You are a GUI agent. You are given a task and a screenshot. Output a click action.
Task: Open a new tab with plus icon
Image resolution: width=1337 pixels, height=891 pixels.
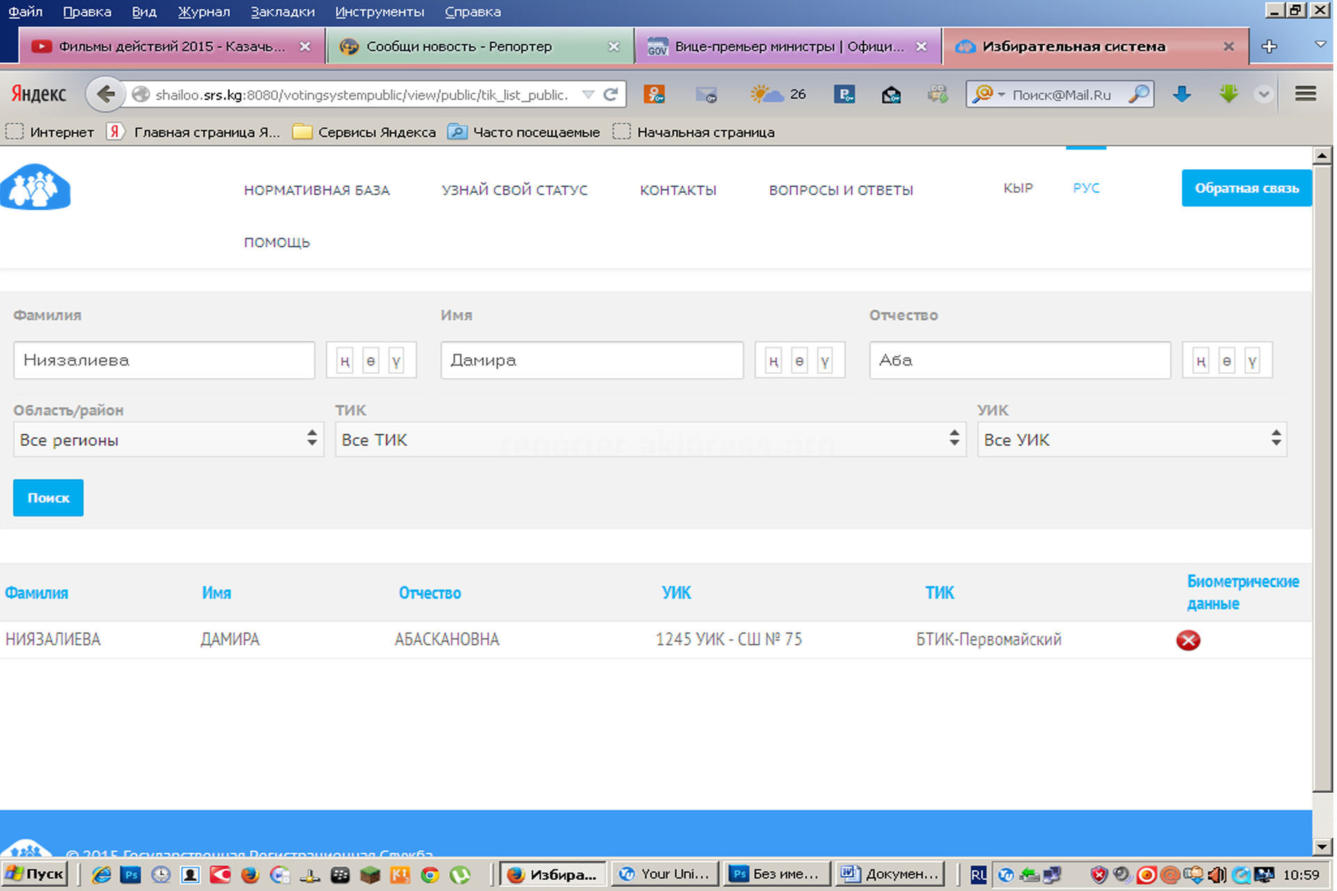[x=1269, y=46]
